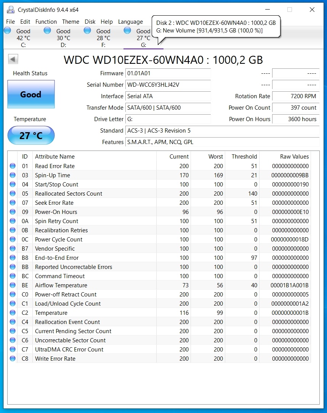Click the Serial Number field
The image size is (327, 413).
pos(168,85)
